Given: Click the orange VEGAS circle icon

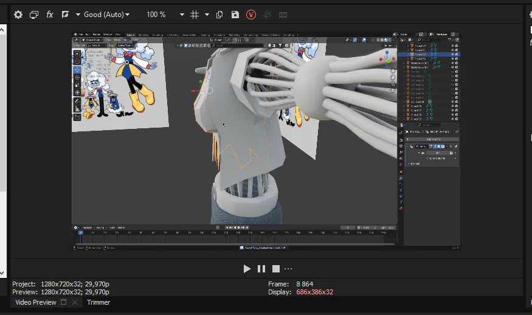Looking at the screenshot, I should 251,15.
